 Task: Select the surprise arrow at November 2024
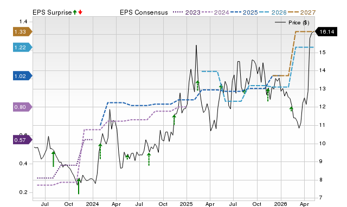(174, 119)
